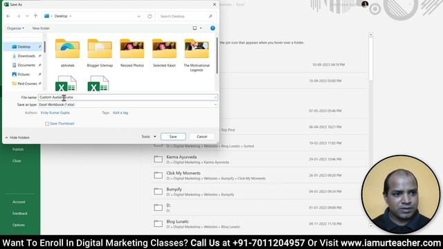Image resolution: width=443 pixels, height=249 pixels.
Task: Select Paid Courses in navigation pane
Action: pos(27,84)
